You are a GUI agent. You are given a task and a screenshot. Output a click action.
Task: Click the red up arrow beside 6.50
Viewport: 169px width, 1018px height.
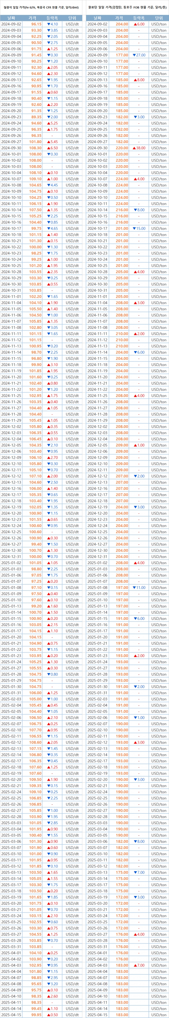(48, 148)
